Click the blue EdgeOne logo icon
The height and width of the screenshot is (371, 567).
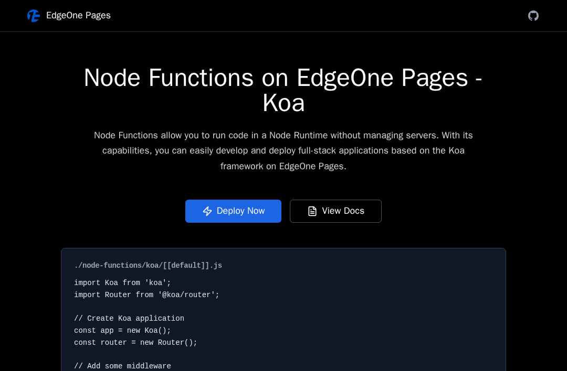[x=34, y=16]
